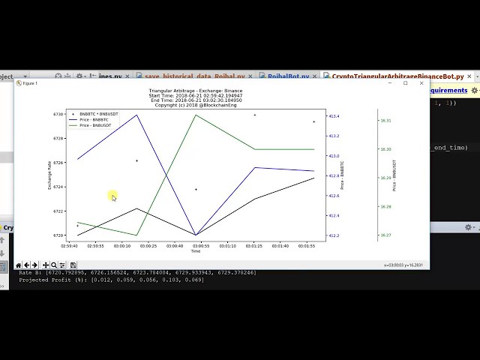Expand more tools chevron in console sidebar
This screenshot has width=480, height=360.
point(1,286)
